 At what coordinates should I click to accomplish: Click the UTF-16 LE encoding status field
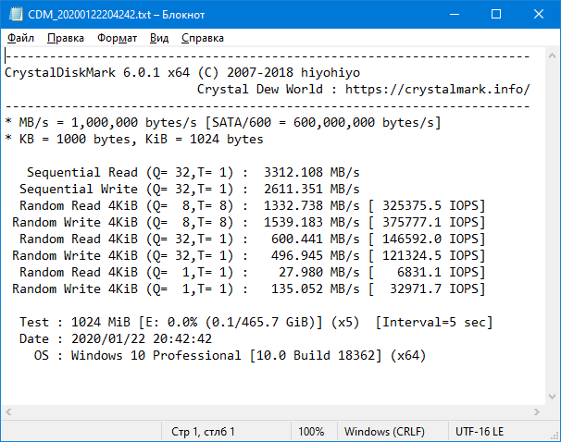(x=480, y=432)
